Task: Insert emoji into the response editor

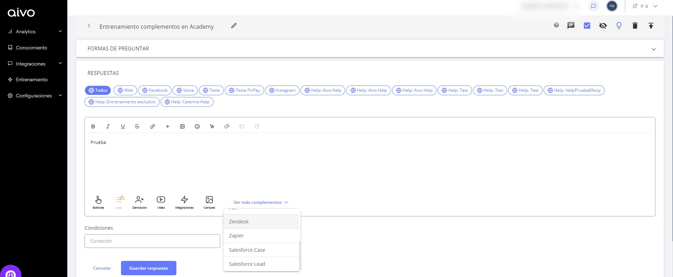Action: tap(197, 126)
